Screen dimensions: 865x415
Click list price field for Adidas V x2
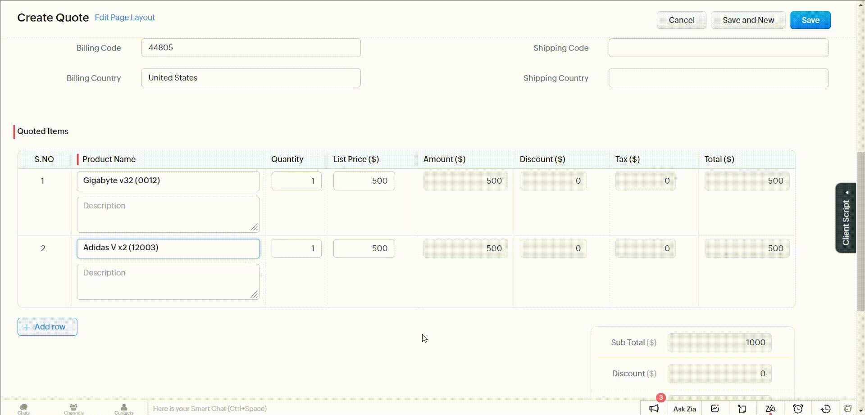(x=364, y=248)
